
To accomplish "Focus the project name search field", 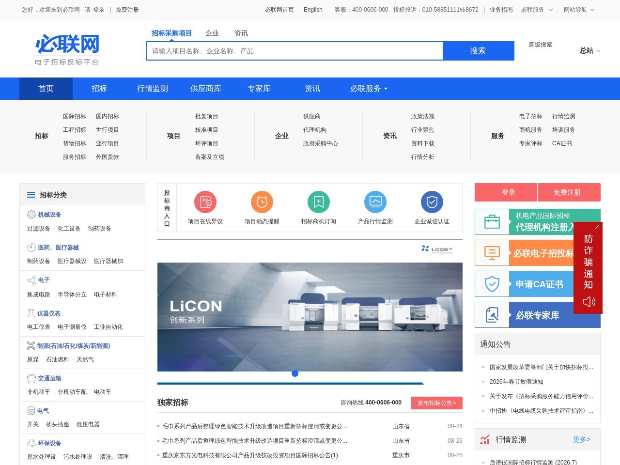I will [295, 51].
